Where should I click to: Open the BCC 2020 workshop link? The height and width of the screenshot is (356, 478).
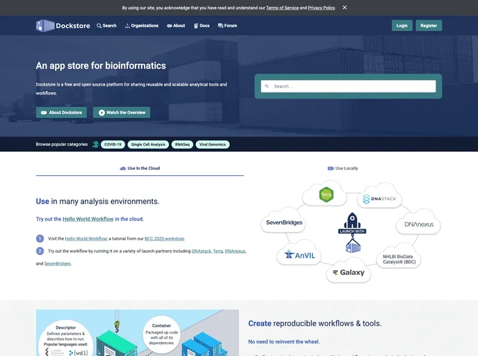tap(164, 238)
